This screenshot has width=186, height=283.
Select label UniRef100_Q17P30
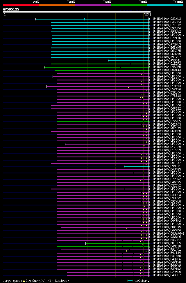pos(167,147)
